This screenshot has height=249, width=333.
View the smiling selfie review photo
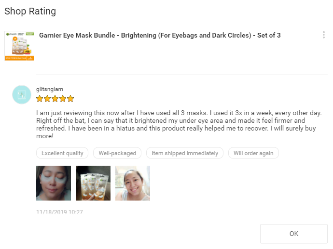pos(133,183)
